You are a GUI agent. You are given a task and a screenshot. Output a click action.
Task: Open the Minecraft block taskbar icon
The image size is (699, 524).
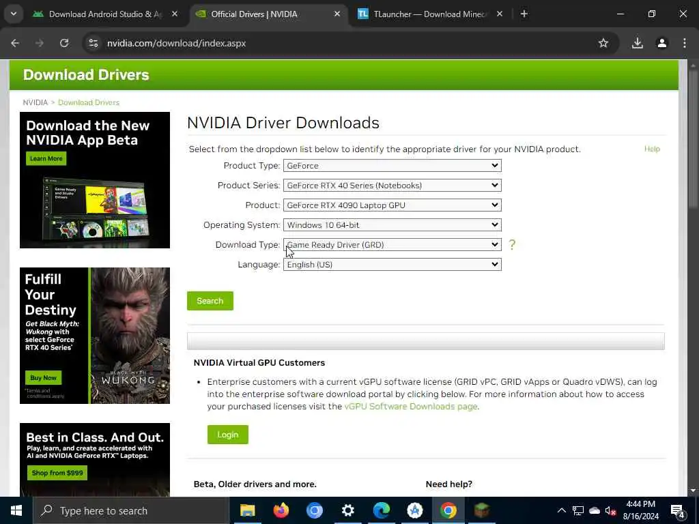[482, 510]
